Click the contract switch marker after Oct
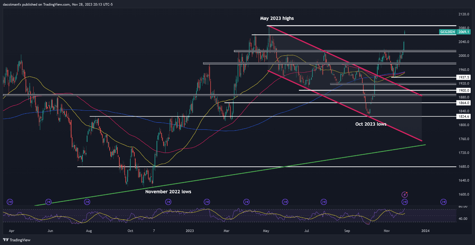This screenshot has width=475, height=245. pos(168,202)
